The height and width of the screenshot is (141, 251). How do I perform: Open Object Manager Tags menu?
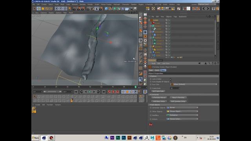(x=175, y=16)
